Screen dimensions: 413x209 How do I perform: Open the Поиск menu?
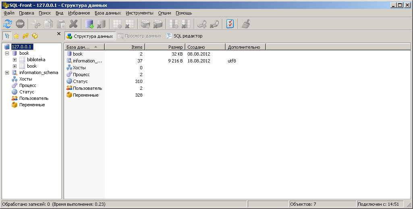(x=45, y=13)
